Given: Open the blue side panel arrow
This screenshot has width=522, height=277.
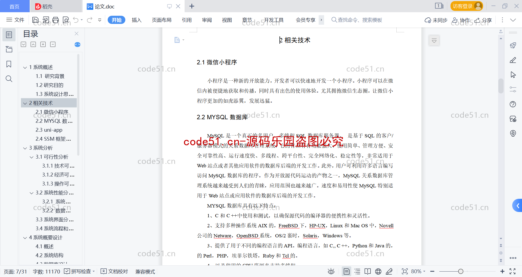Looking at the screenshot, I should (517, 206).
